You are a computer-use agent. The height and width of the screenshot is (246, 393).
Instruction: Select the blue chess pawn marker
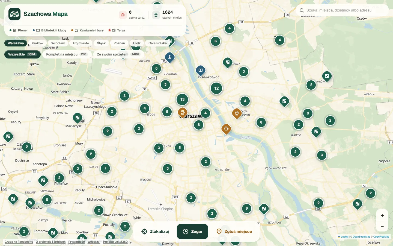[170, 57]
